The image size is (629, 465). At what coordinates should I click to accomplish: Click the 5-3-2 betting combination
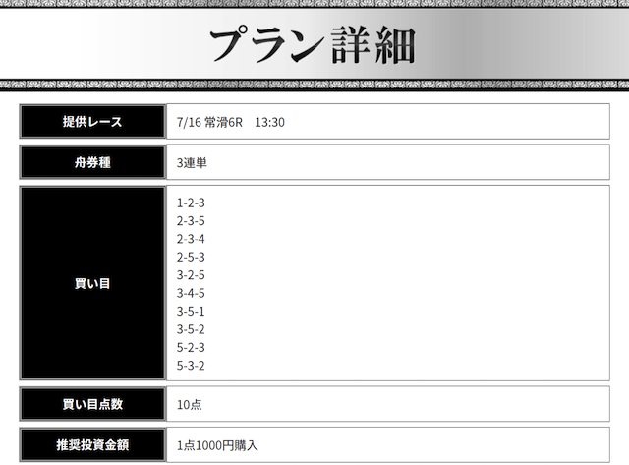(191, 366)
